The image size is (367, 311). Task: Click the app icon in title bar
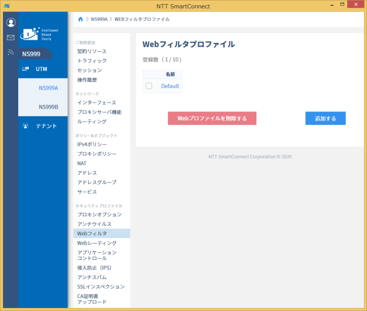[7, 6]
